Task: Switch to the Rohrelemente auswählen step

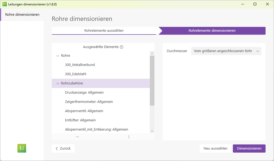Action: pos(104,31)
